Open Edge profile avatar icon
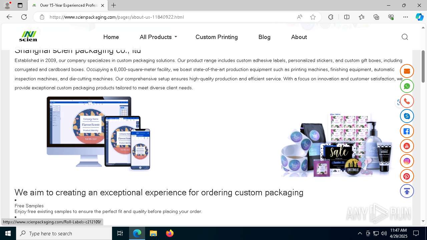 tap(7, 5)
